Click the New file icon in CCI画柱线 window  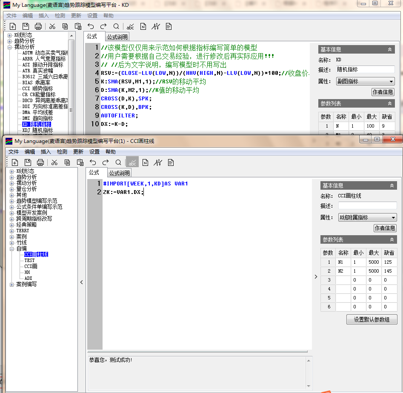(15, 162)
